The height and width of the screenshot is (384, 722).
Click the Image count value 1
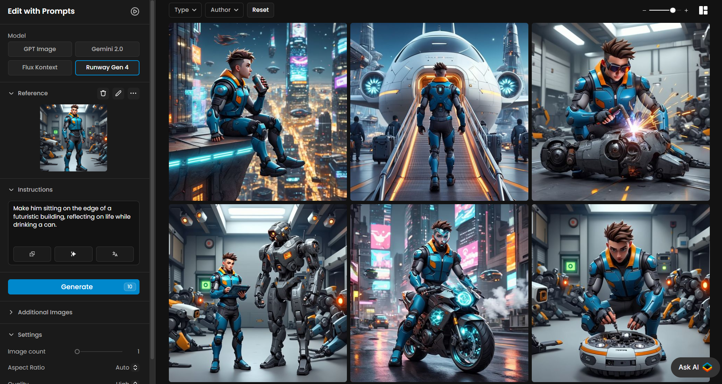138,352
